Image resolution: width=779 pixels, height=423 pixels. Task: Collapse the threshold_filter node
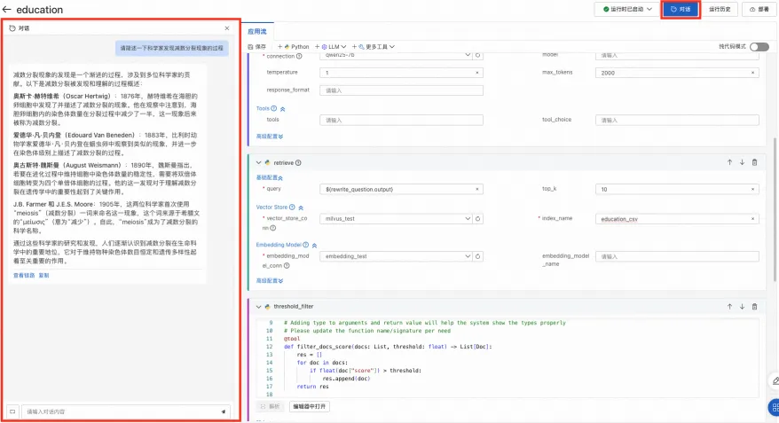tap(259, 307)
